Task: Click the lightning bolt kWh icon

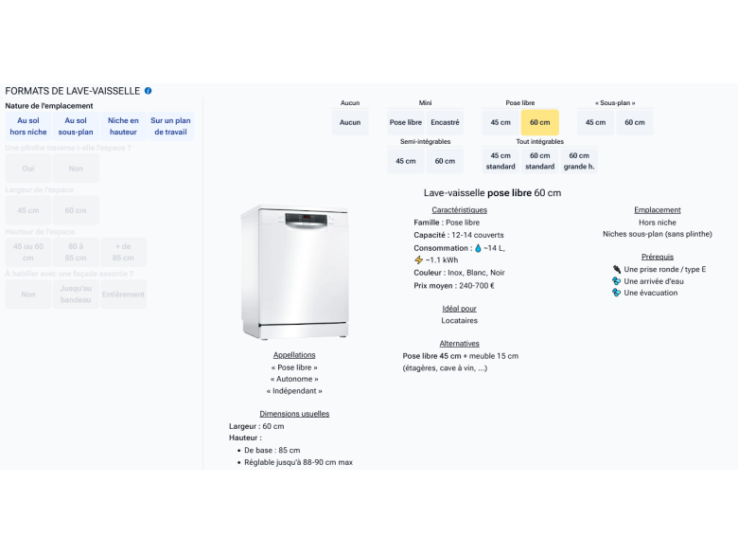Action: (x=419, y=260)
